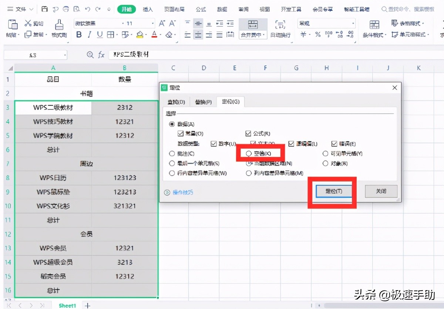Click the Redo arrow icon
The height and width of the screenshot is (309, 444).
coord(98,9)
